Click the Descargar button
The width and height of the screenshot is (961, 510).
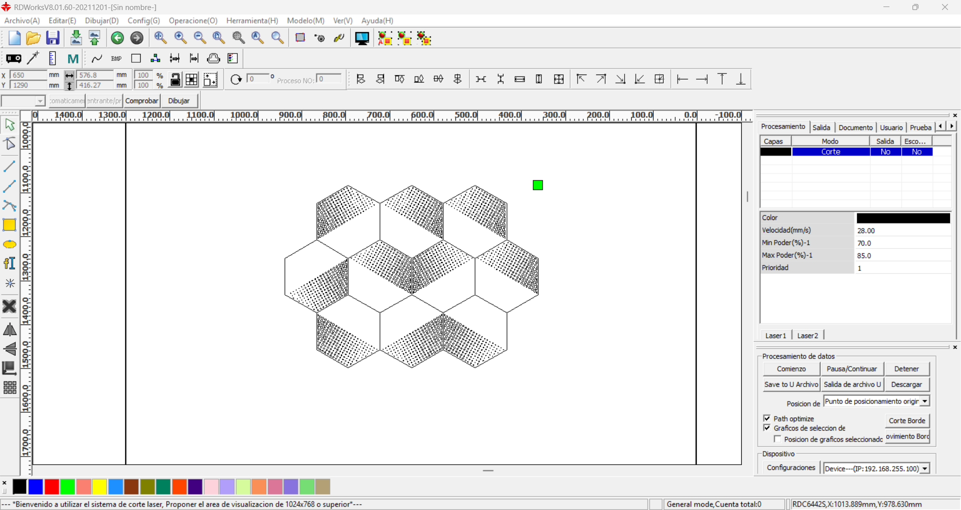(x=906, y=384)
